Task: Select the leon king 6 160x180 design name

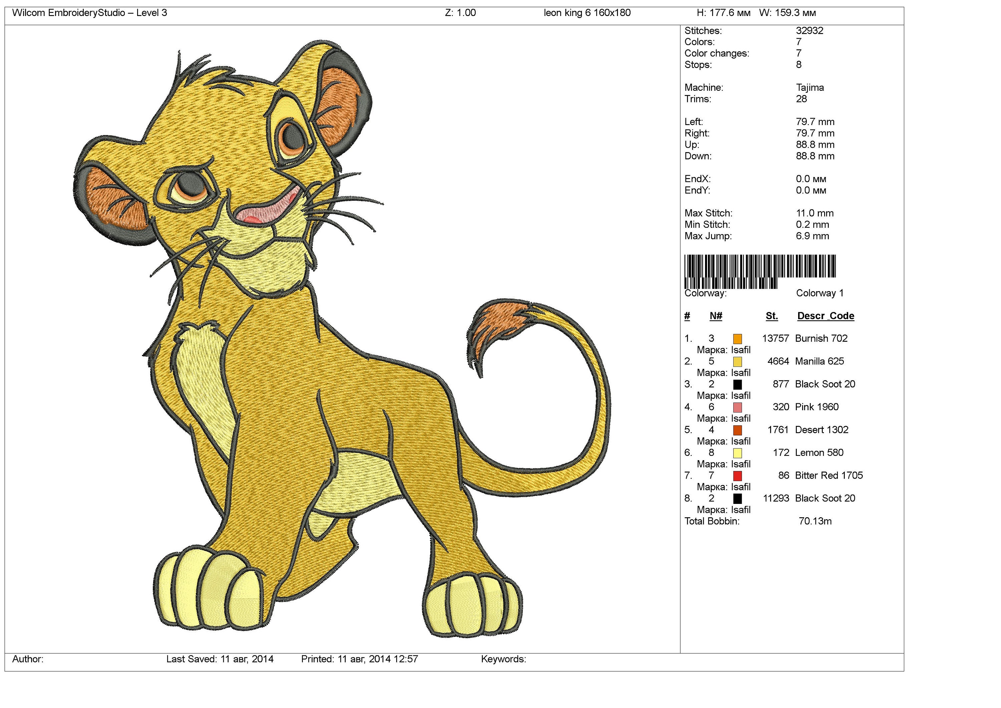Action: tap(587, 13)
